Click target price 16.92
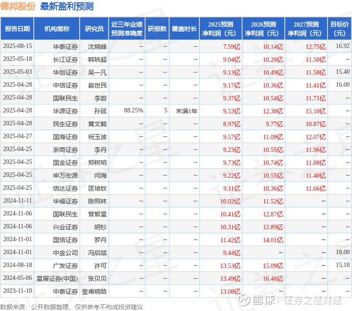Viewport: 352px width, 311px height. [343, 46]
